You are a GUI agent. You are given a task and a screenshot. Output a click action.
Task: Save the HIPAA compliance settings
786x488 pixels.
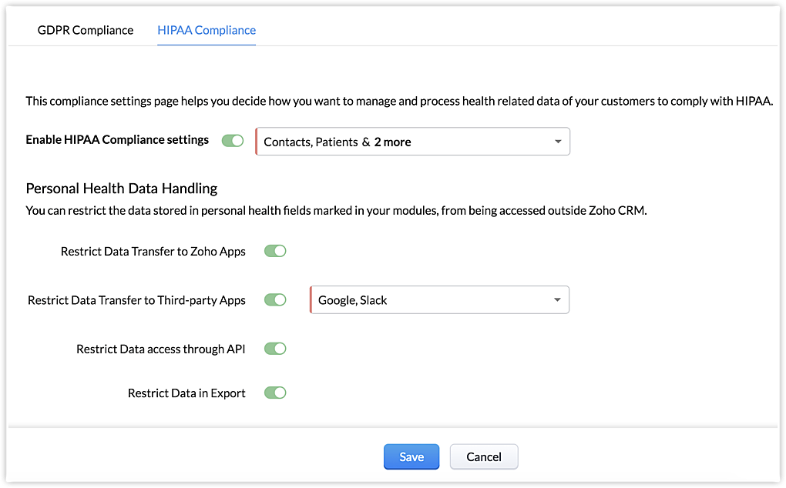pos(411,456)
